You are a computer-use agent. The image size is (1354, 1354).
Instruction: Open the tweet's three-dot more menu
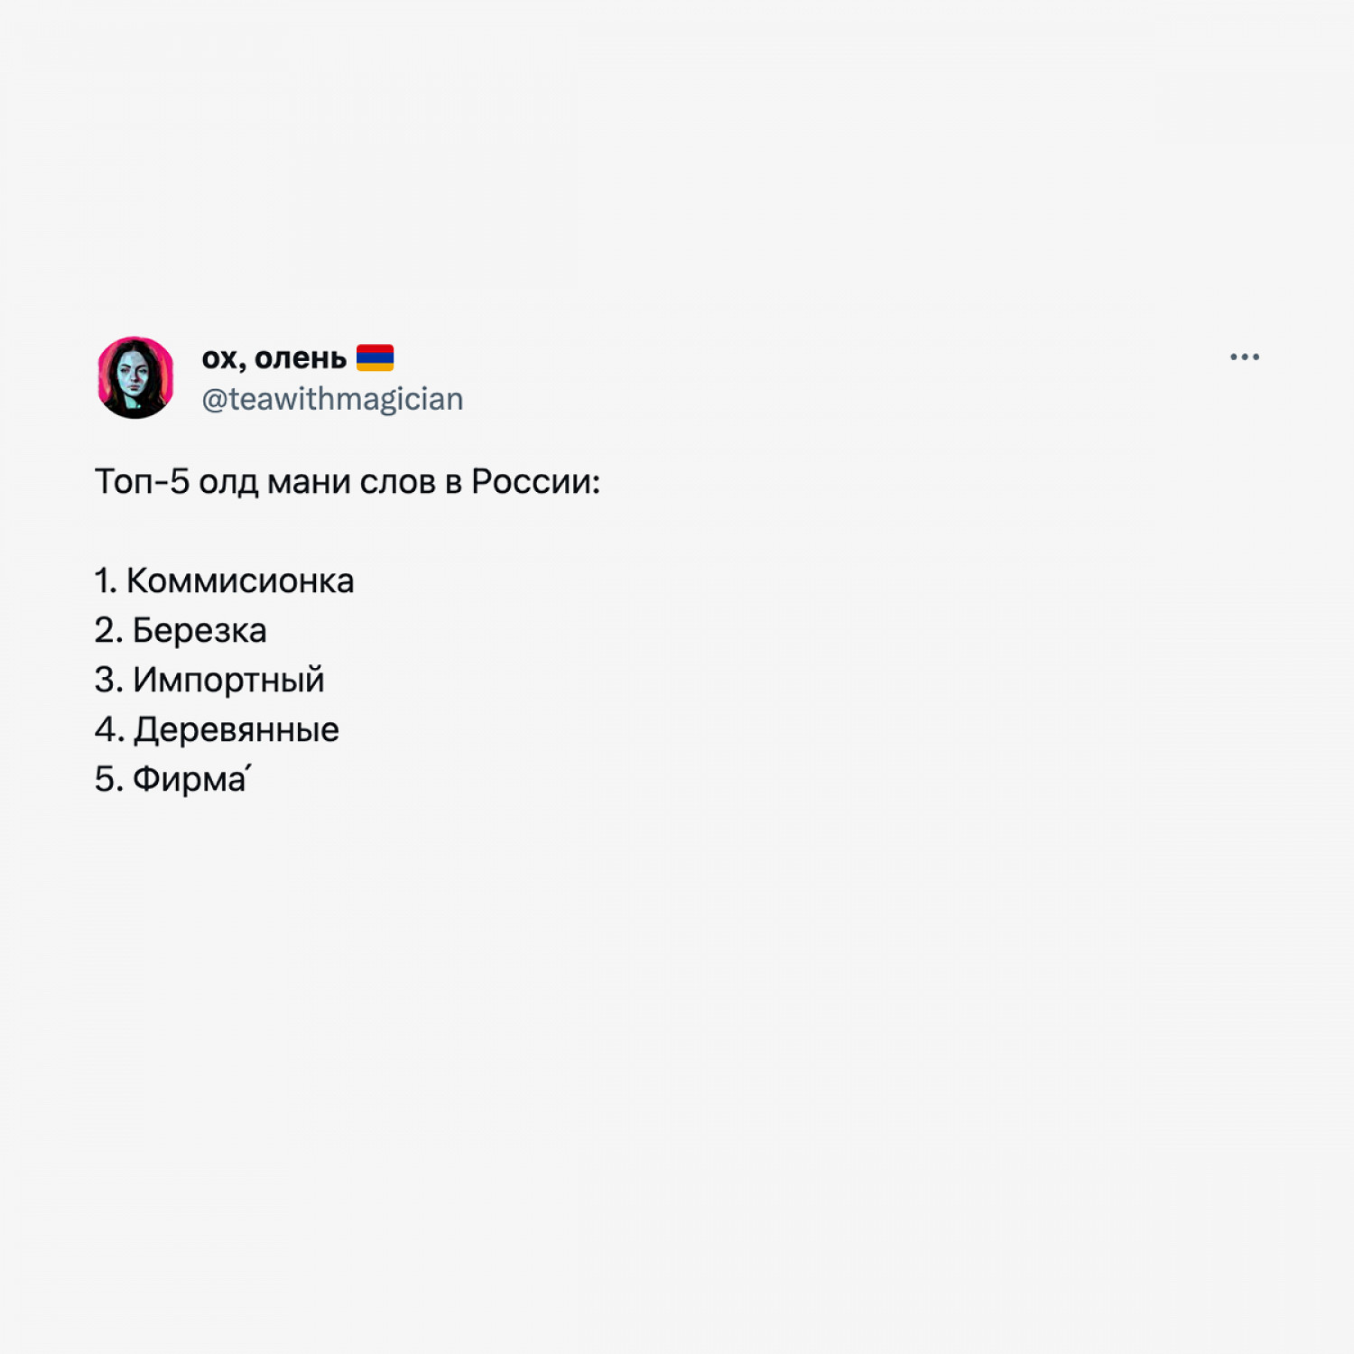point(1244,357)
